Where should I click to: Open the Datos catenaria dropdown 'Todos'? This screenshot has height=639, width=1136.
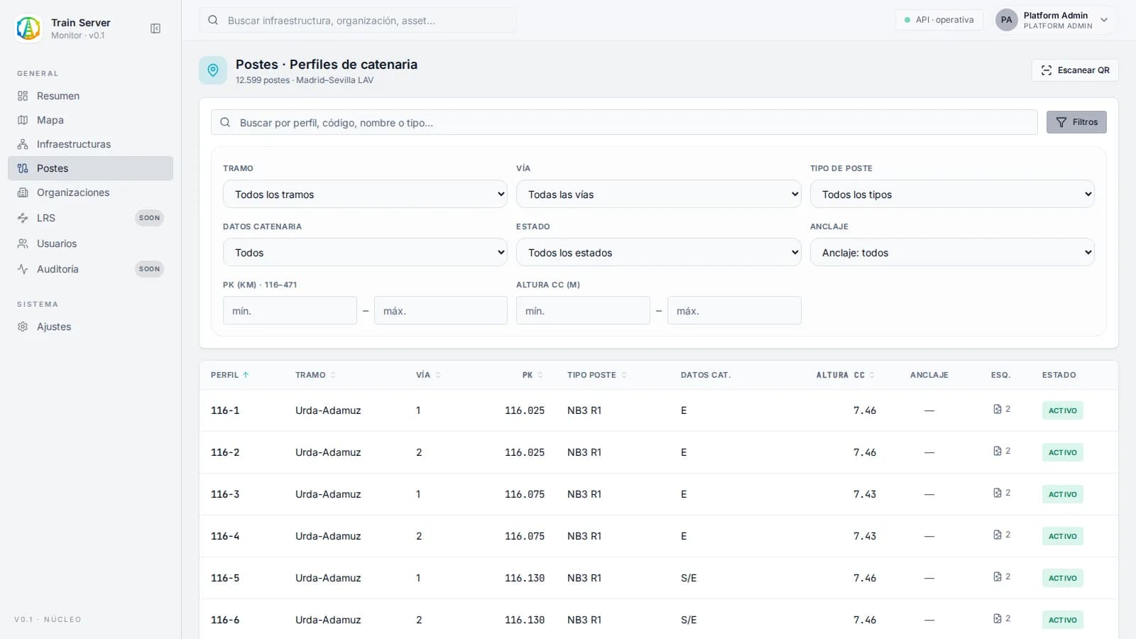365,252
